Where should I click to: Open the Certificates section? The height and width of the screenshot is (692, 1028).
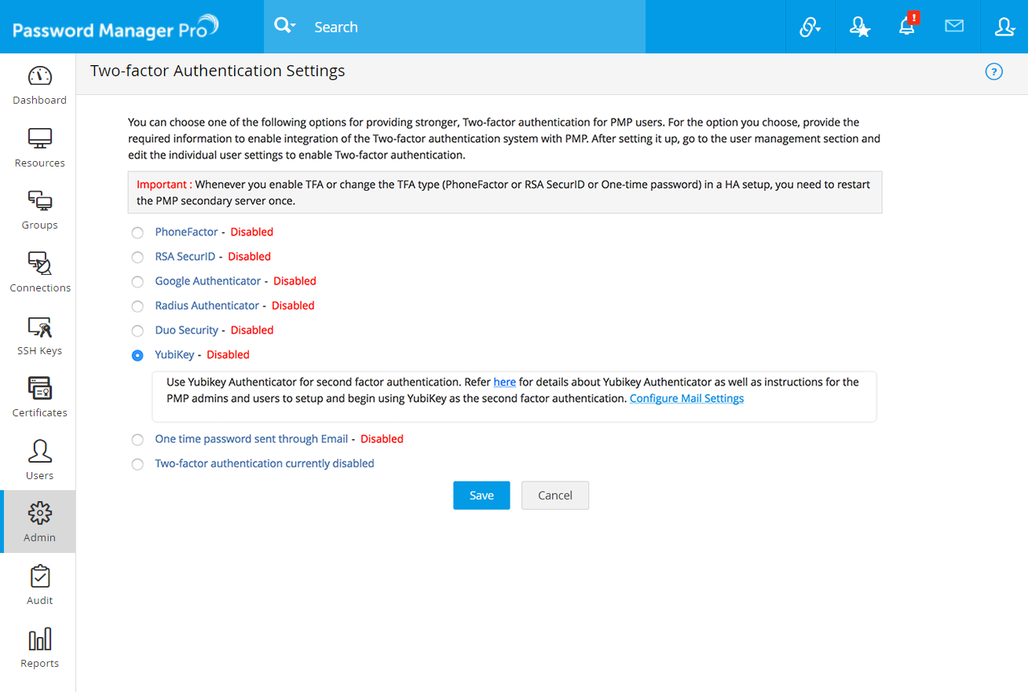pyautogui.click(x=39, y=397)
